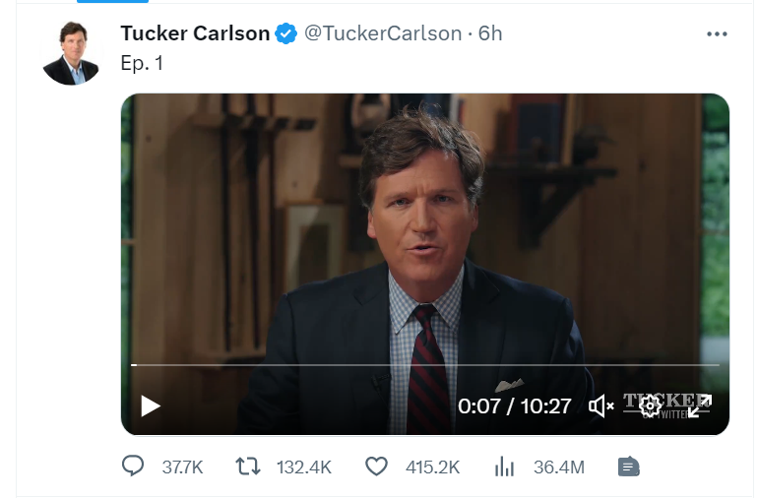Open Tucker Carlson's profile avatar
This screenshot has height=498, width=757.
[72, 53]
